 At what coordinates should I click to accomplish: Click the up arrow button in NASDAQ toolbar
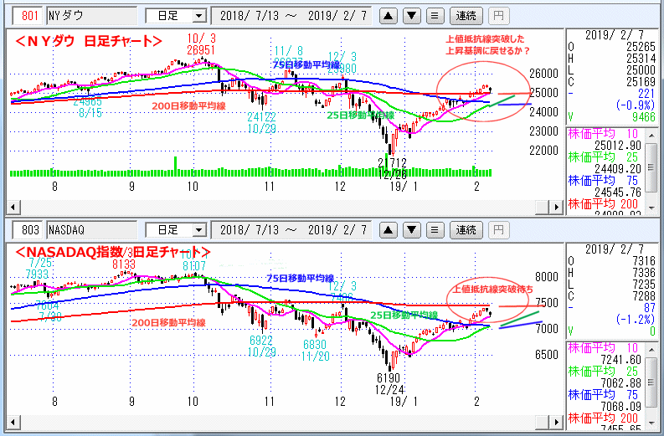(389, 229)
